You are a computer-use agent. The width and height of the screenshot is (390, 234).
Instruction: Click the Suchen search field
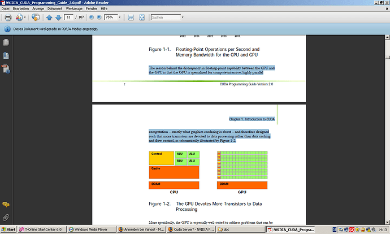point(166,17)
